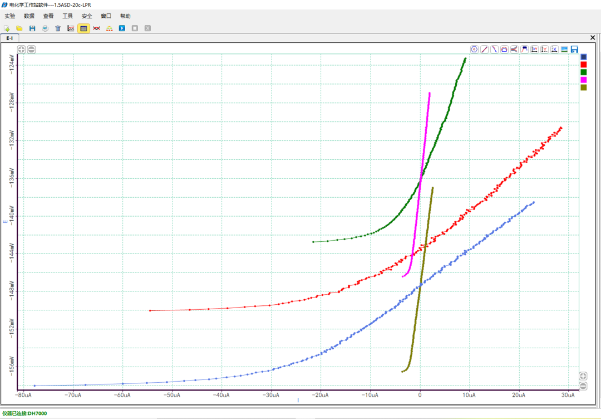The width and height of the screenshot is (601, 419).
Task: Zoom in using bottom-right plus button
Action: (583, 376)
